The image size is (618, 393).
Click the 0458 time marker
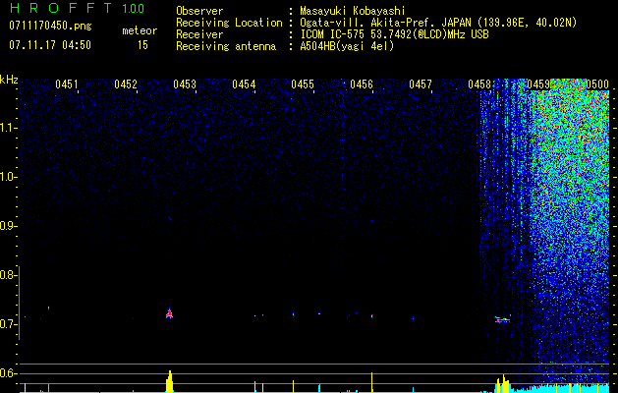pos(479,84)
